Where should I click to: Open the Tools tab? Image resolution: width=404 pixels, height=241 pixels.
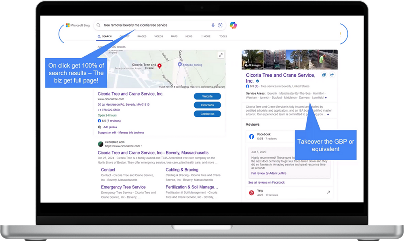(223, 36)
